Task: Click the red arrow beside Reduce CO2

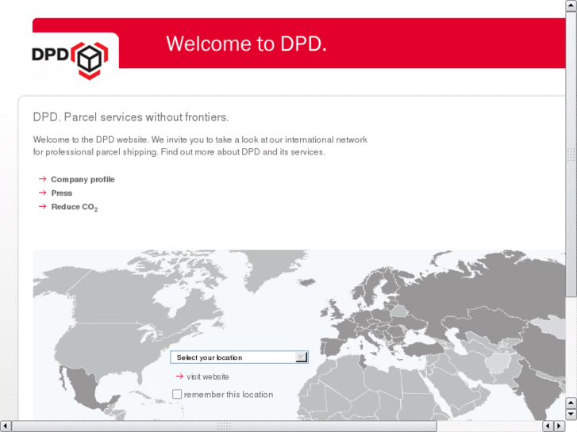Action: point(43,206)
